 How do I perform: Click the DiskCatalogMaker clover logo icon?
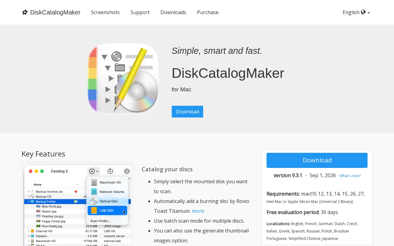(25, 12)
